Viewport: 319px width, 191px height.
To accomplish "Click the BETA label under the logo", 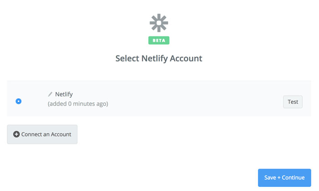I will coord(159,40).
